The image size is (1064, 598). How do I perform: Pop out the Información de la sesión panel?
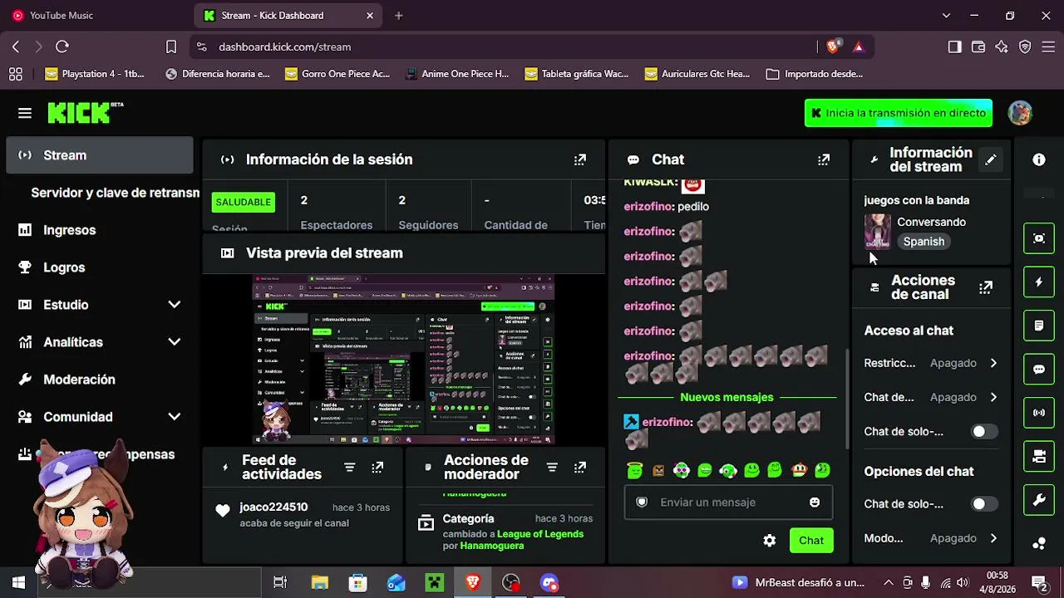tap(580, 159)
